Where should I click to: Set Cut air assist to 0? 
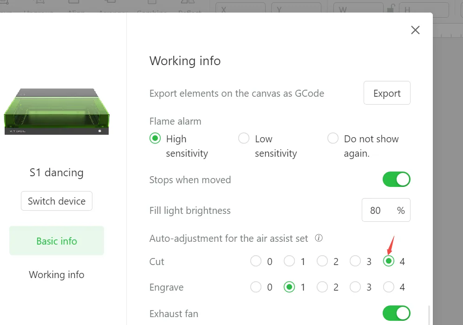point(256,261)
